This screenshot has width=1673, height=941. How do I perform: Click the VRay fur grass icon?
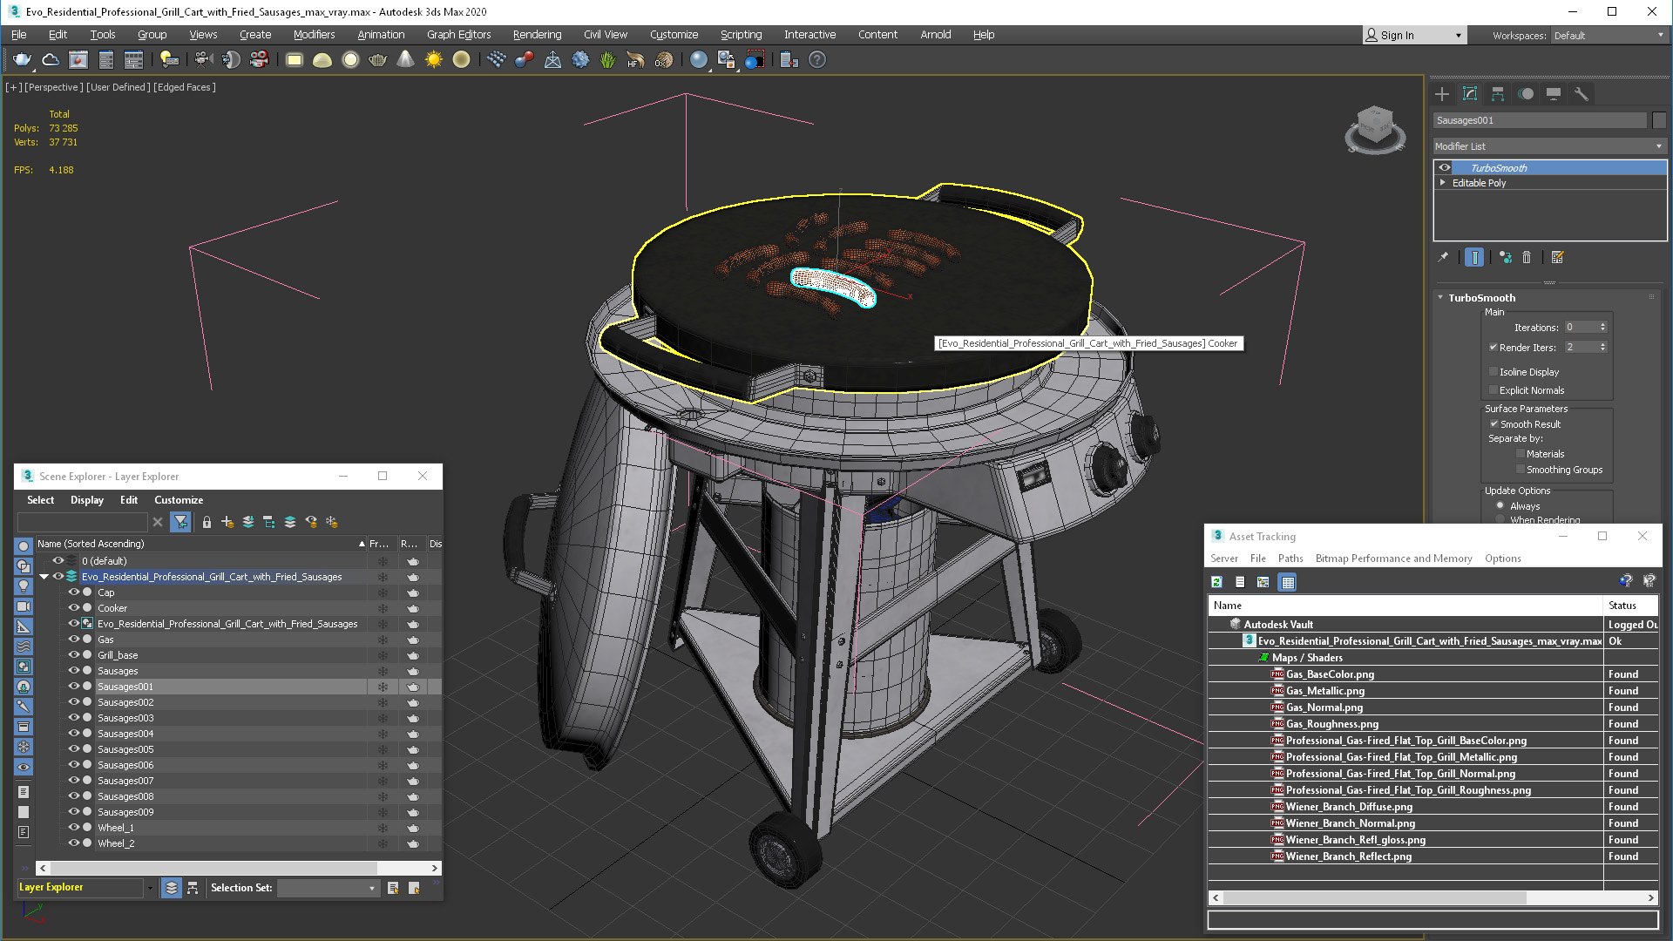(607, 59)
